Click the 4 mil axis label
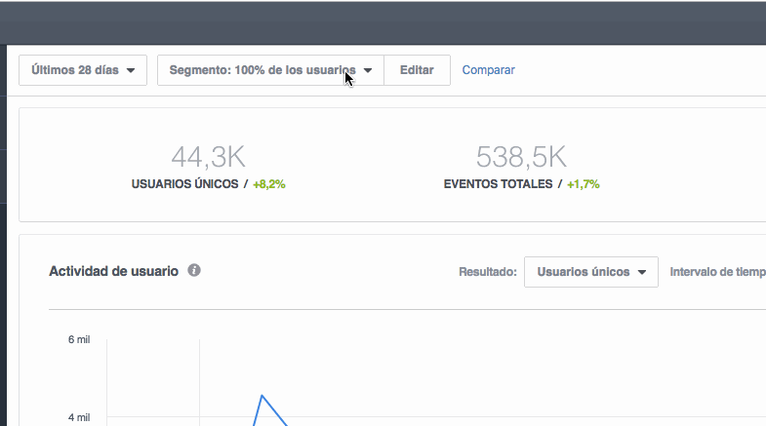The image size is (766, 426). point(79,417)
